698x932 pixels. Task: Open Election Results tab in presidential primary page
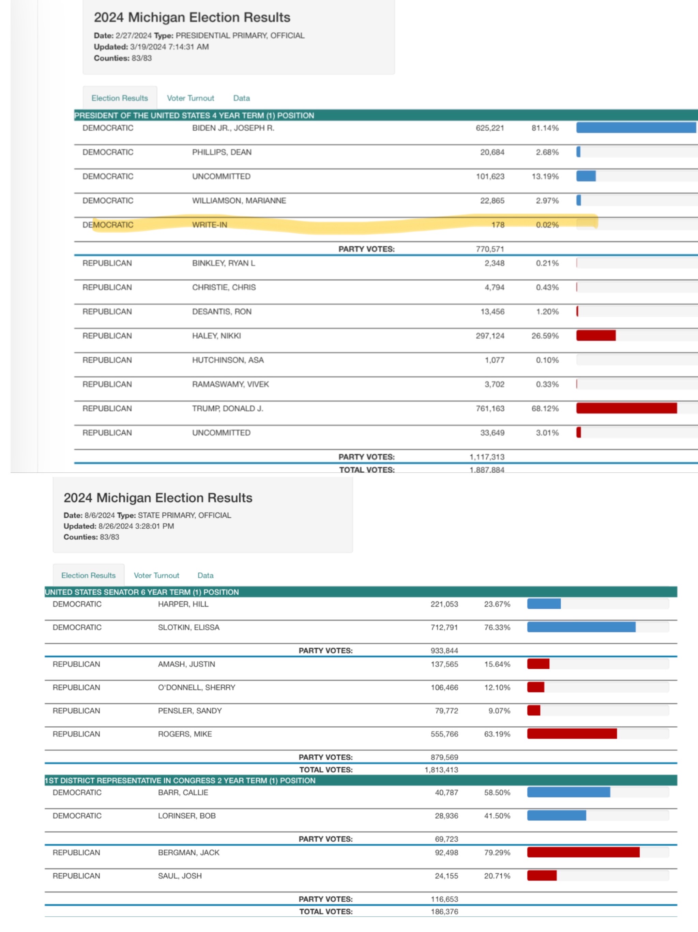(120, 98)
